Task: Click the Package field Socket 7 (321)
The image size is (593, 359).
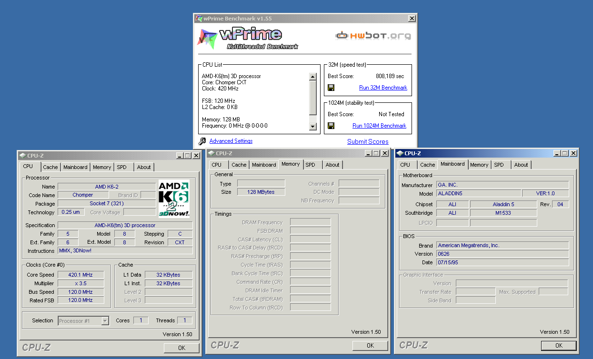Action: pos(107,204)
